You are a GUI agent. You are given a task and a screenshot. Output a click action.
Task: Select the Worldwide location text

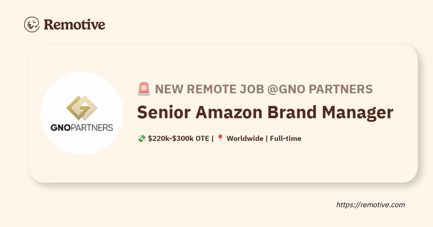(245, 138)
